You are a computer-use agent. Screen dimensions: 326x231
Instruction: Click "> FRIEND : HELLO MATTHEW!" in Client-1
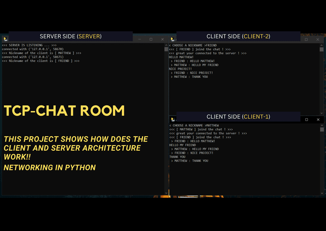193,141
